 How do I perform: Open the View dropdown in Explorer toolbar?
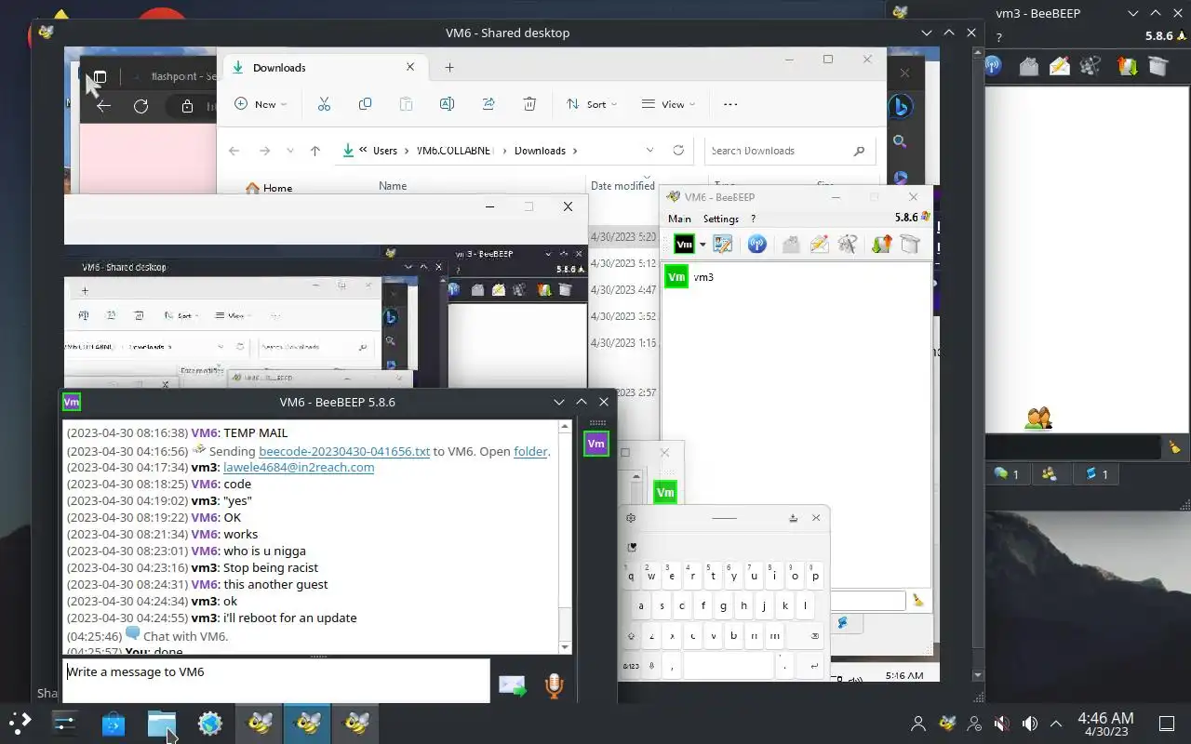pyautogui.click(x=669, y=104)
